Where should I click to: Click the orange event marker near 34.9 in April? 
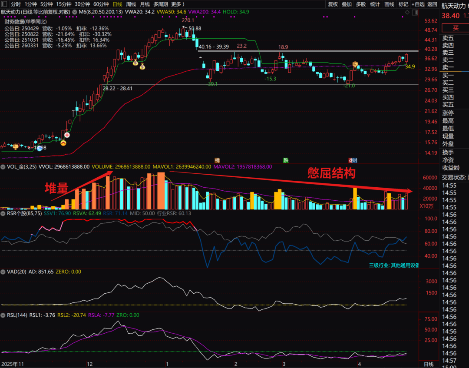(x=355, y=64)
